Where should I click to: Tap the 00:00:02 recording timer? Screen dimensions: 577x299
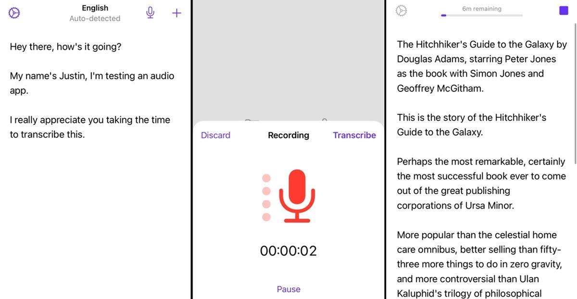click(x=288, y=251)
